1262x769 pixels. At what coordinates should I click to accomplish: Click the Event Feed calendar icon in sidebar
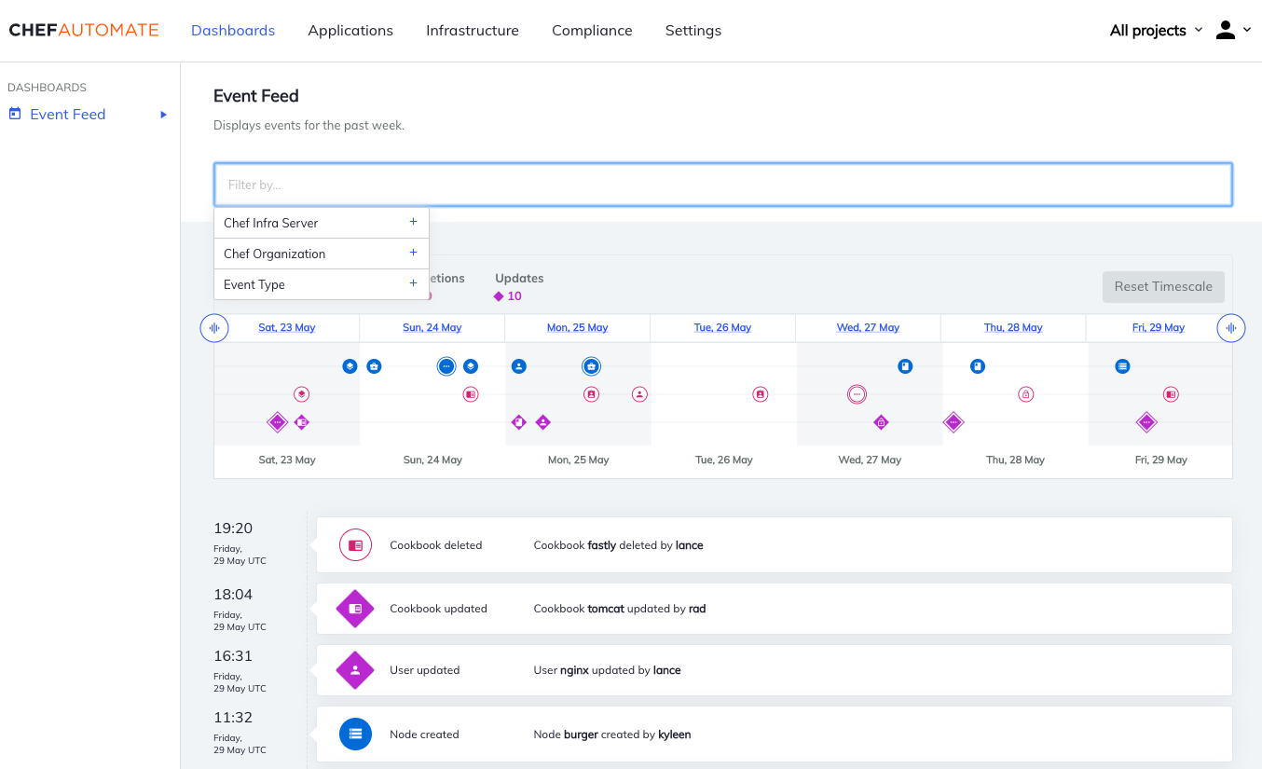(15, 113)
